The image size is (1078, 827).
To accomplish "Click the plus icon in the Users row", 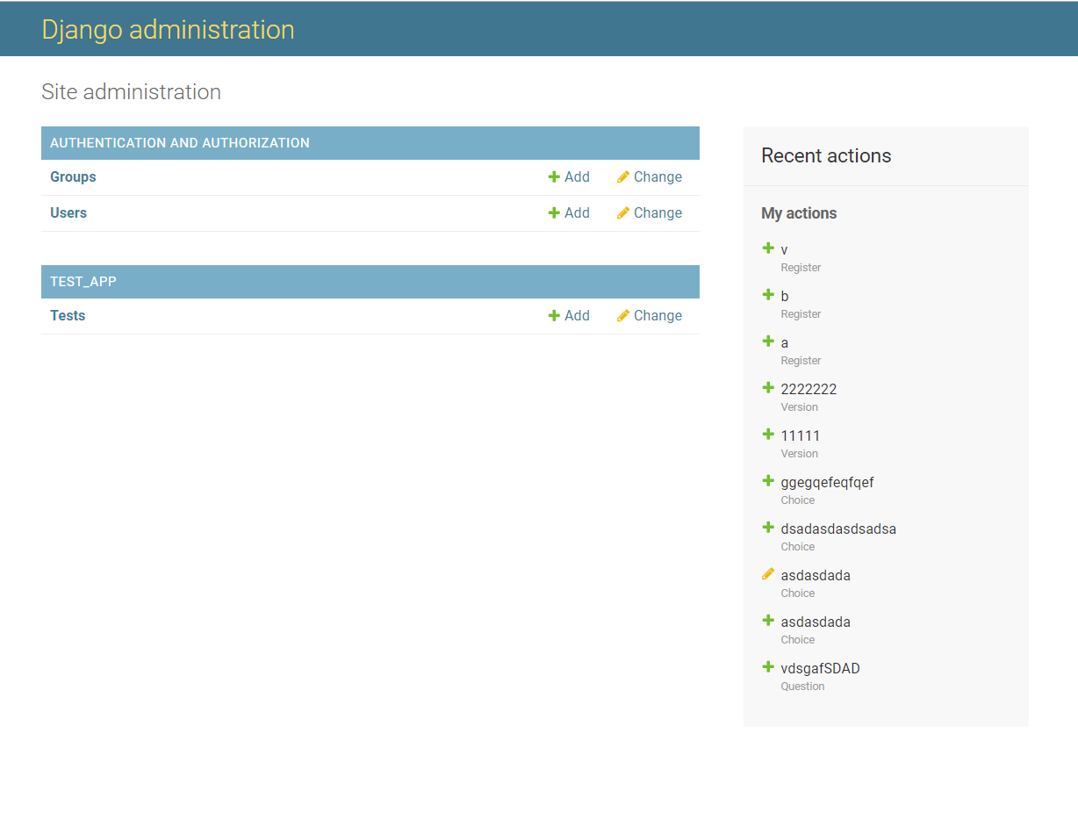I will [554, 213].
